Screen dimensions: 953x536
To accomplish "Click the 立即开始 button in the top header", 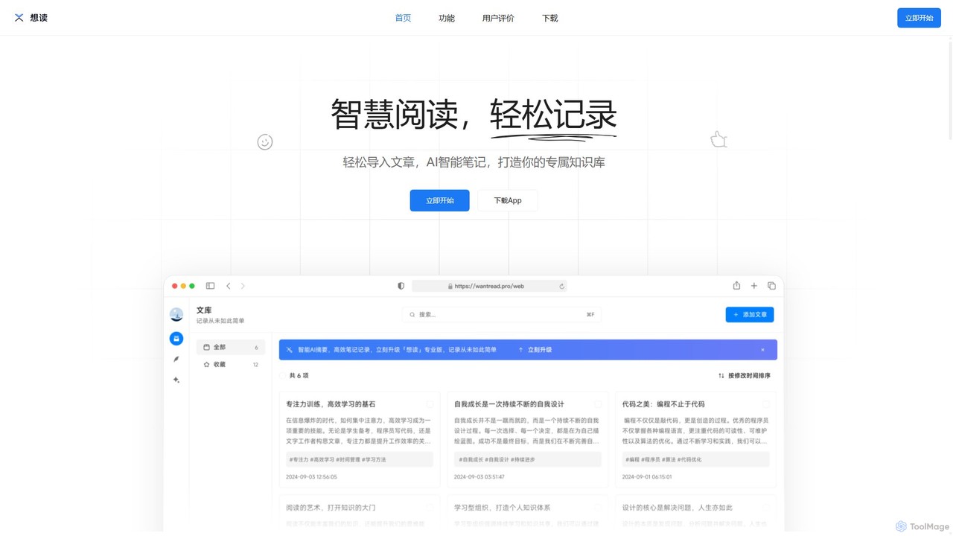I will pos(919,18).
